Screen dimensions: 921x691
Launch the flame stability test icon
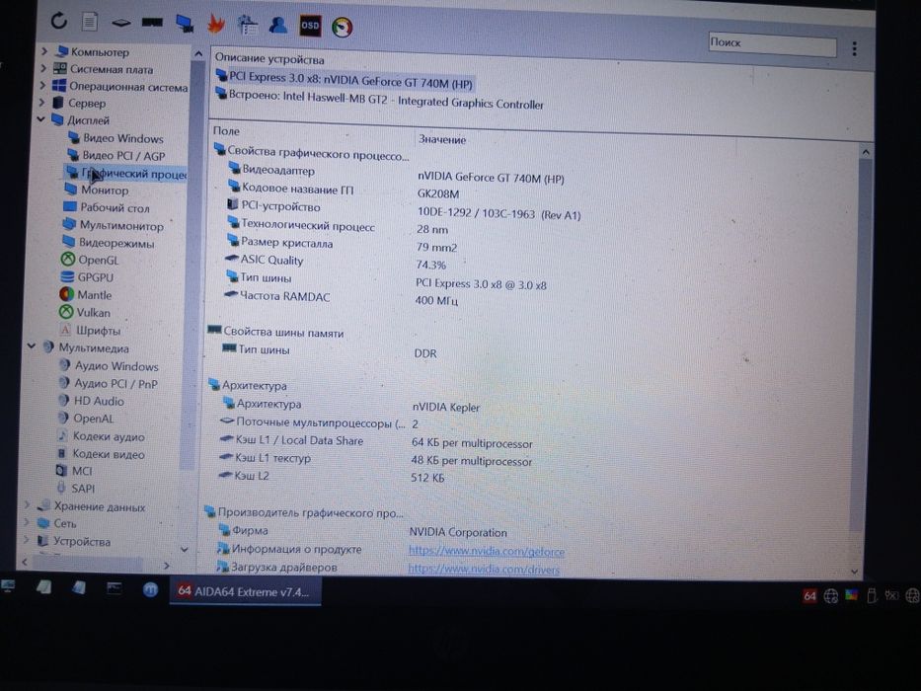(216, 24)
